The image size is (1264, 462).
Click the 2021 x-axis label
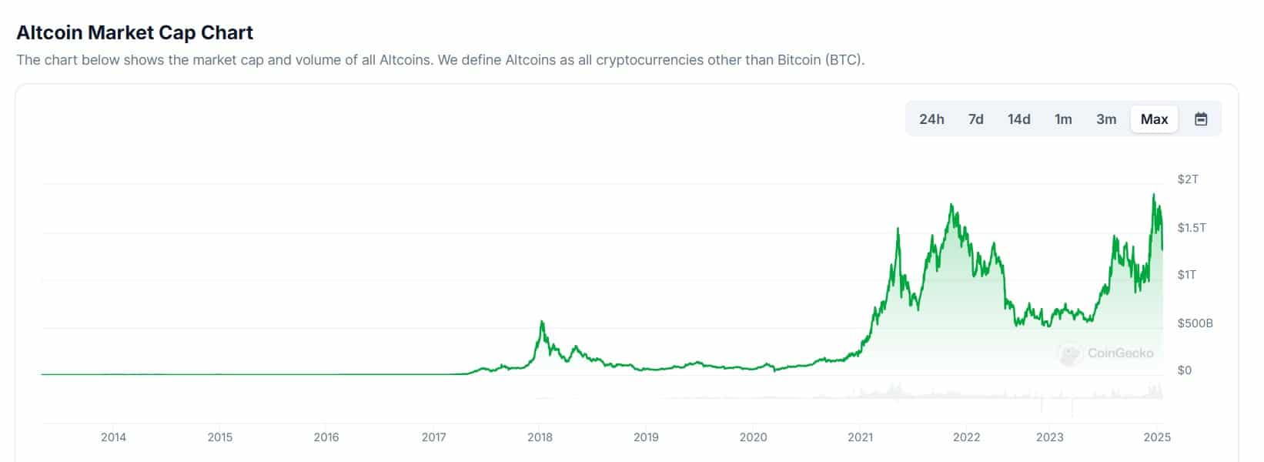(860, 437)
